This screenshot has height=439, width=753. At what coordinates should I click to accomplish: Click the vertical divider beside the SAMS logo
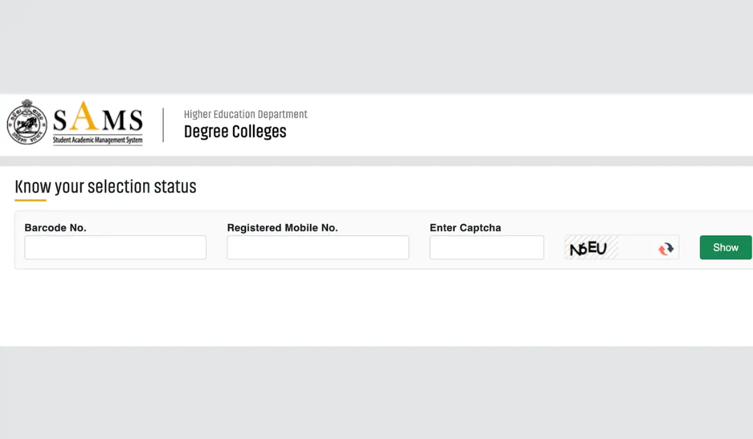pos(163,125)
